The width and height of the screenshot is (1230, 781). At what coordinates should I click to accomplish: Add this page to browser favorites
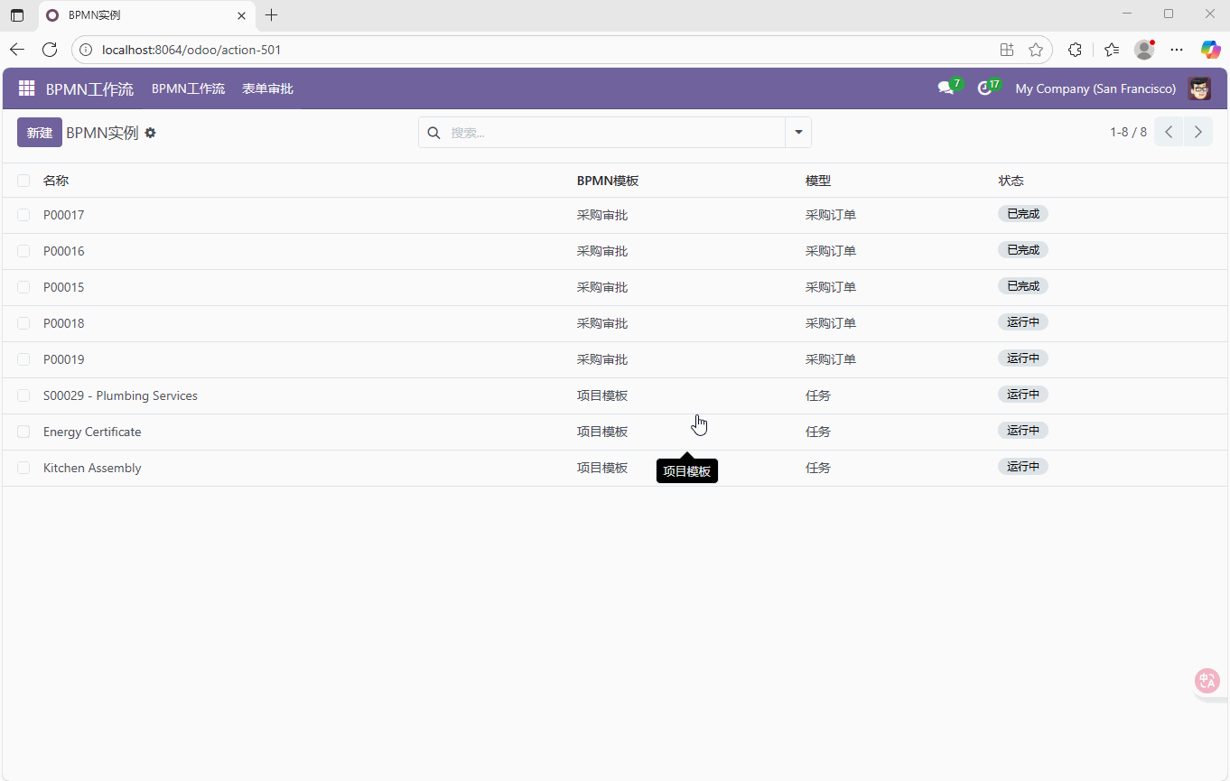pos(1036,50)
